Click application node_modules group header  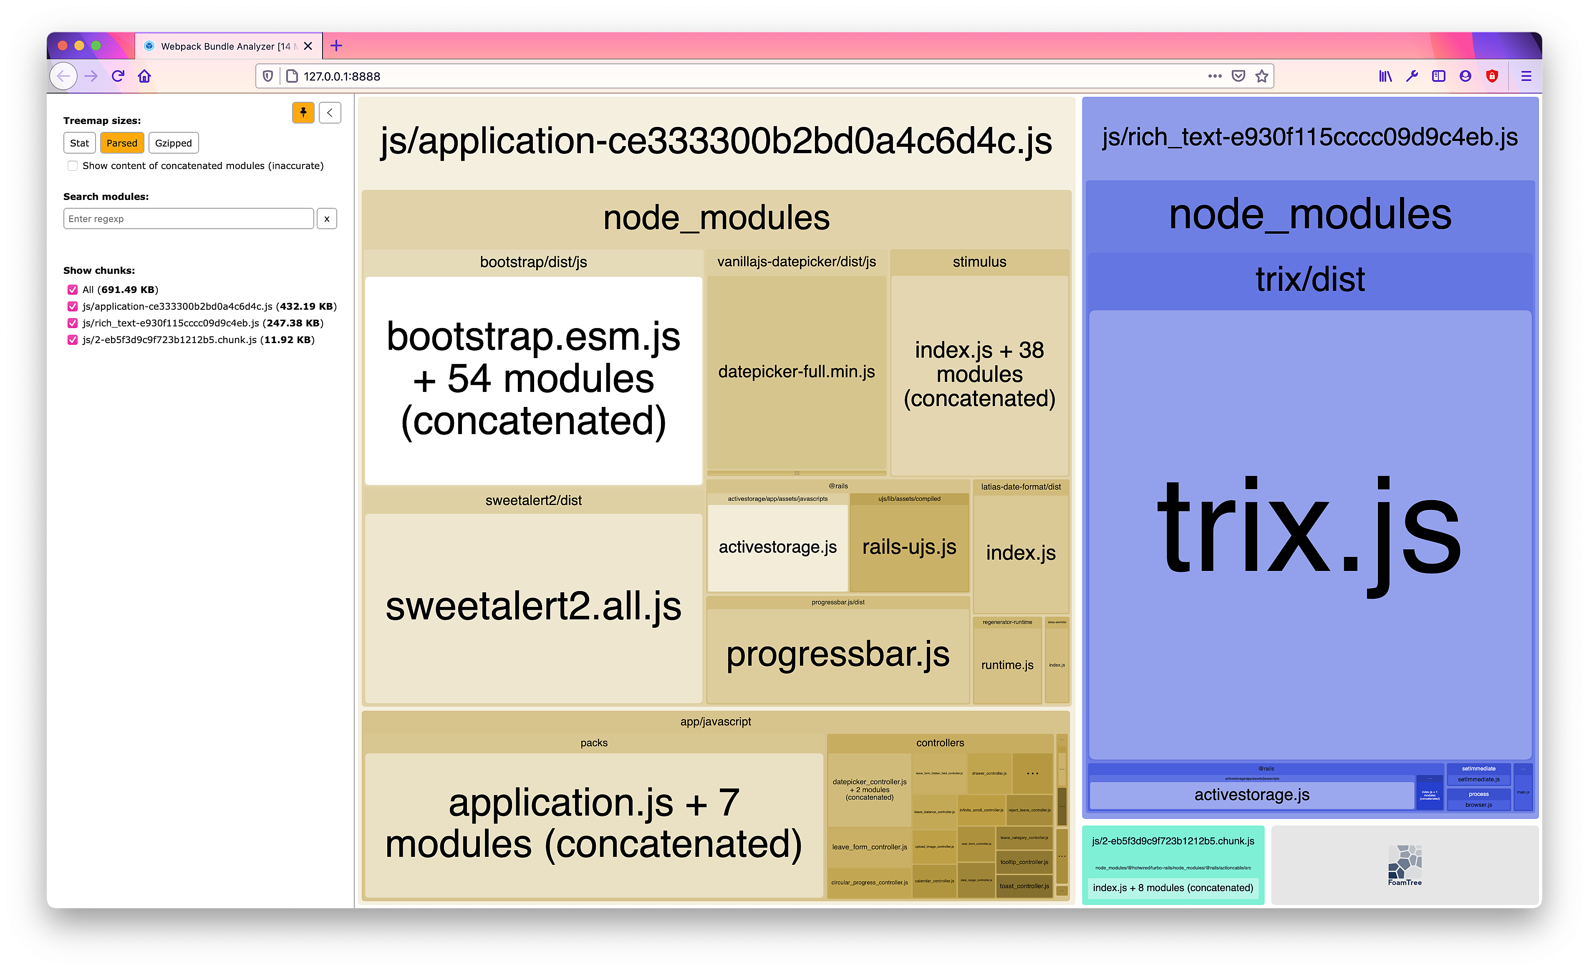pyautogui.click(x=716, y=218)
